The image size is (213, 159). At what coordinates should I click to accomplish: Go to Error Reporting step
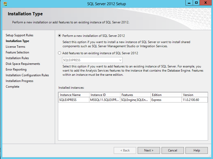tap(16, 70)
